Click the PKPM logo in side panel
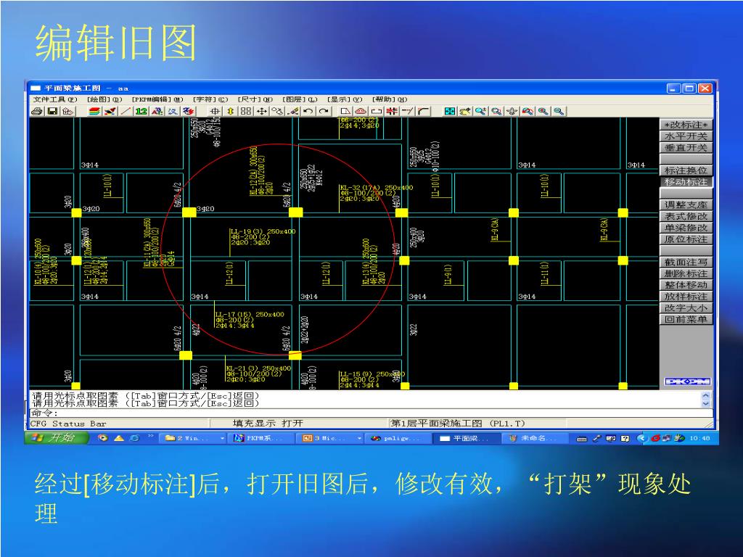 pos(687,381)
